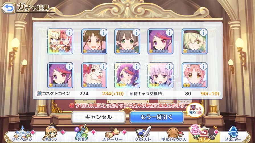Tap info icon on the white alpaca card
The image size is (255, 143).
103,66
